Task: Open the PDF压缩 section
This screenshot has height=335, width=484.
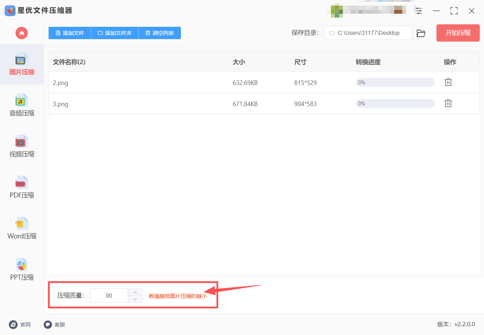Action: 22,187
